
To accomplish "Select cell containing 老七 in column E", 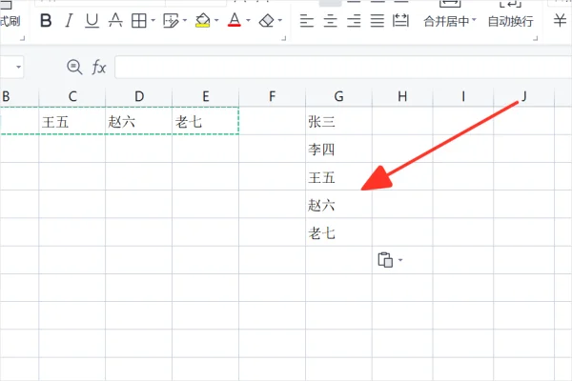I will click(206, 121).
